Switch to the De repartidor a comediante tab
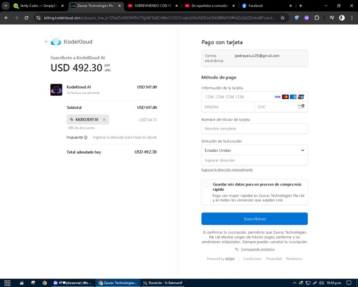The height and width of the screenshot is (287, 358). coord(210,6)
